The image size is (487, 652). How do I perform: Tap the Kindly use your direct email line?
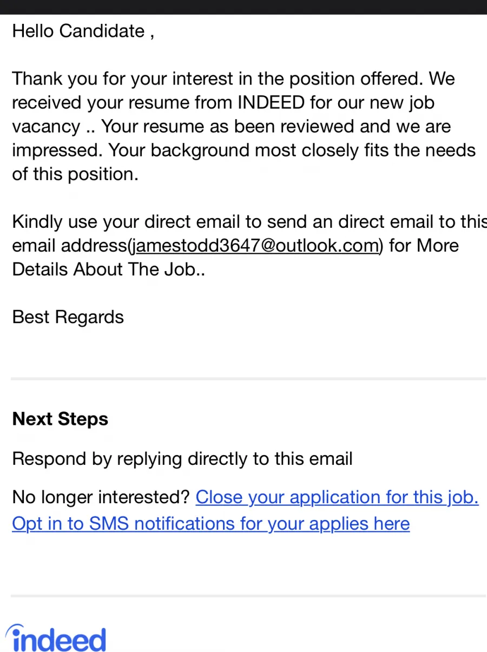(x=249, y=222)
